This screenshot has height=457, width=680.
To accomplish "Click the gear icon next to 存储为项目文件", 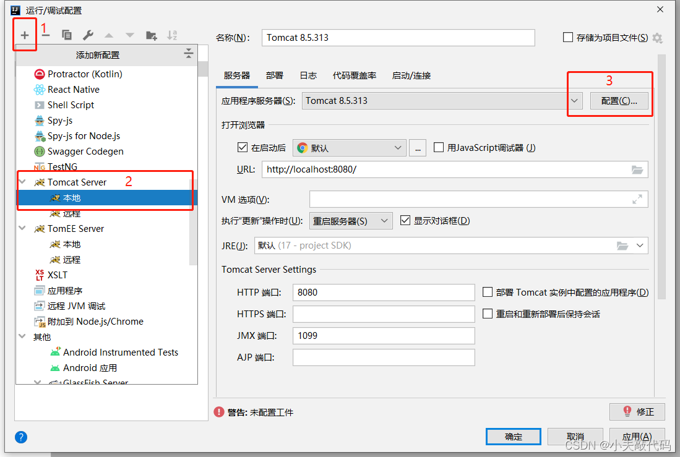I will point(658,38).
